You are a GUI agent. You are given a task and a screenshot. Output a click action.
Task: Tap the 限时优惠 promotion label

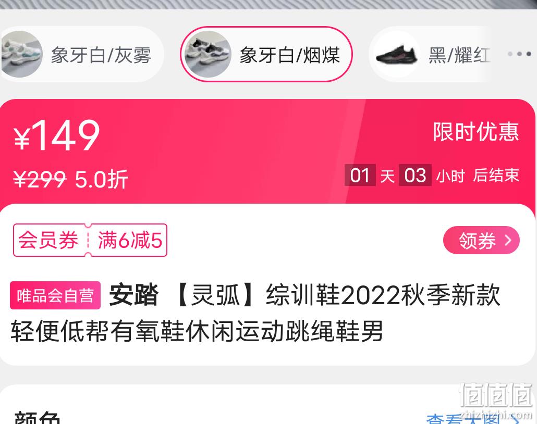[x=476, y=131]
